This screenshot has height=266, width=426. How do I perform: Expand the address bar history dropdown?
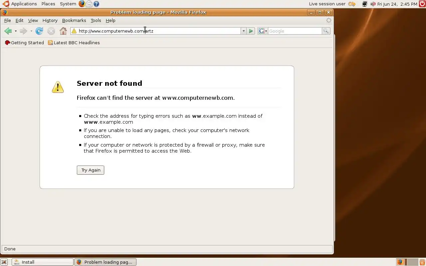point(244,31)
